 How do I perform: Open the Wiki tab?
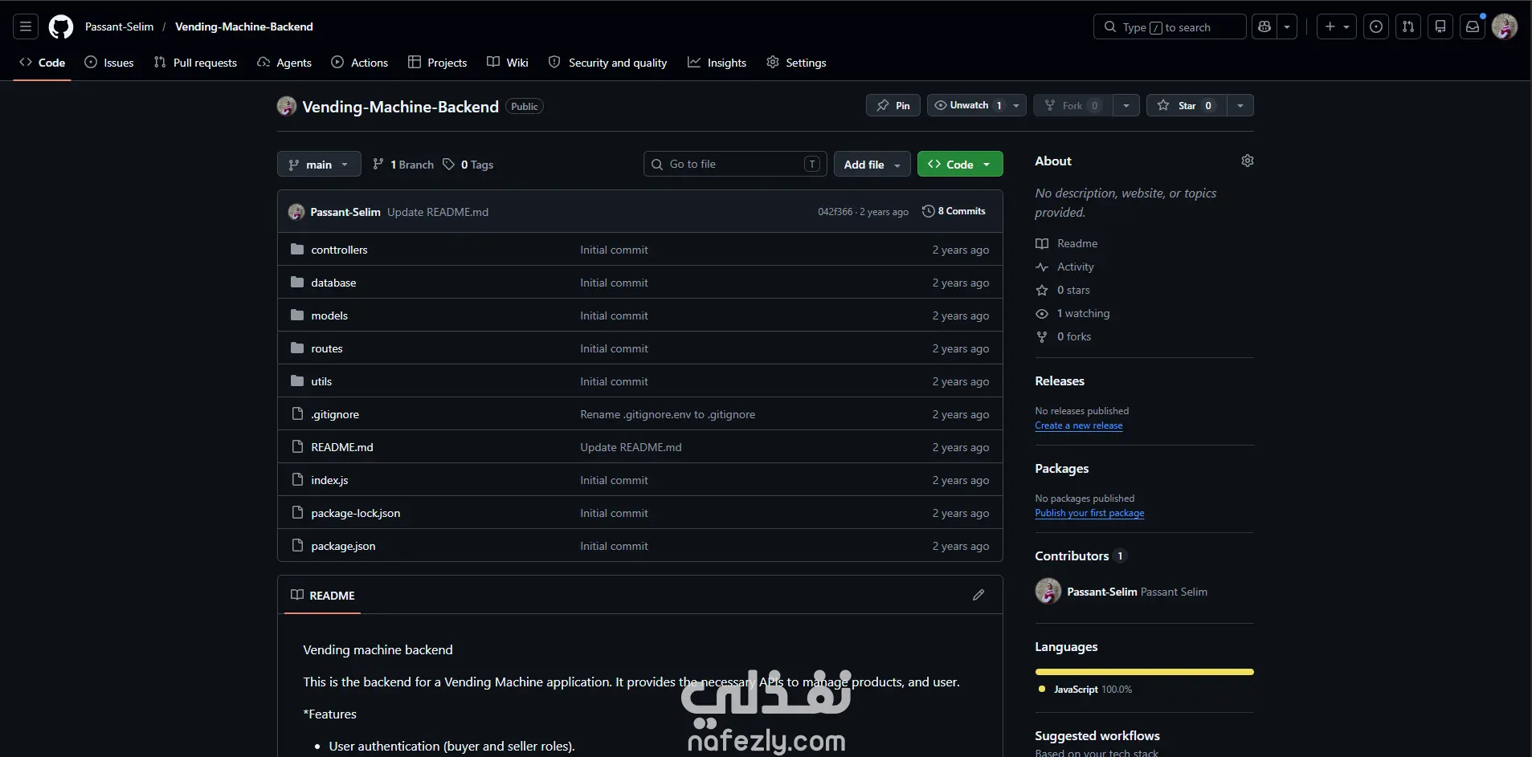tap(508, 63)
